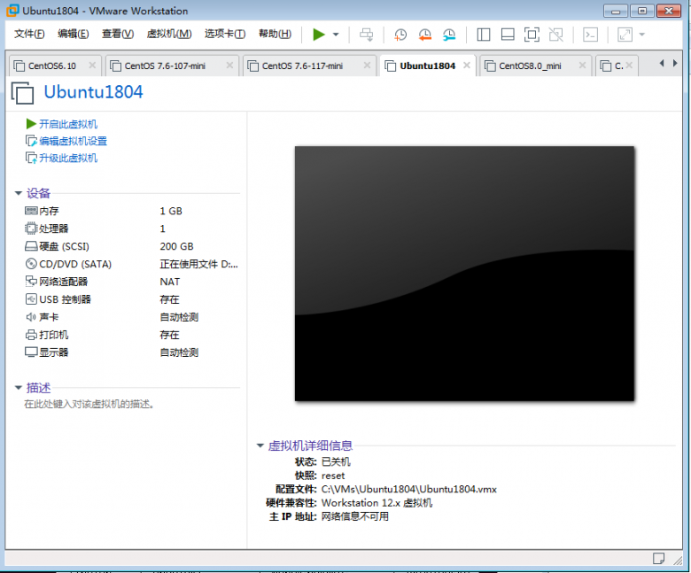Click the Ubuntu1804 VM title heading
691x573 pixels.
click(93, 92)
